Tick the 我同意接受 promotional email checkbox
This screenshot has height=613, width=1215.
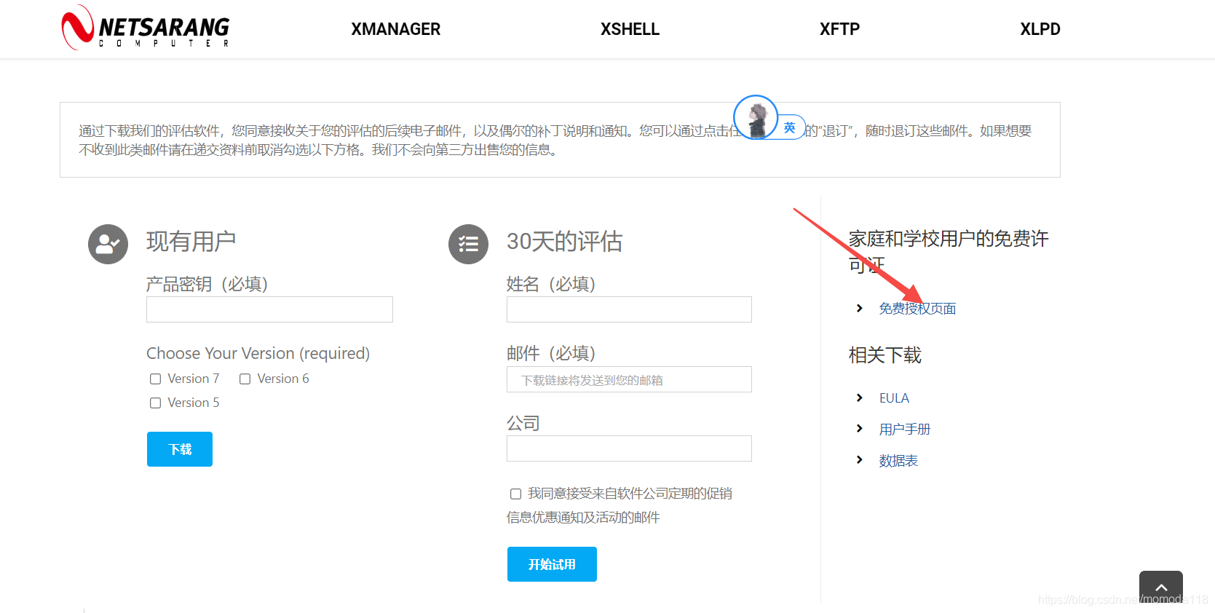515,494
